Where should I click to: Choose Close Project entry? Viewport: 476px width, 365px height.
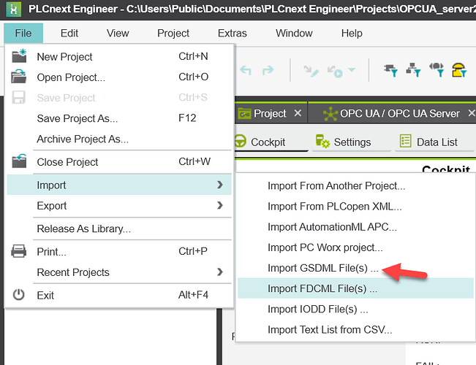point(119,162)
